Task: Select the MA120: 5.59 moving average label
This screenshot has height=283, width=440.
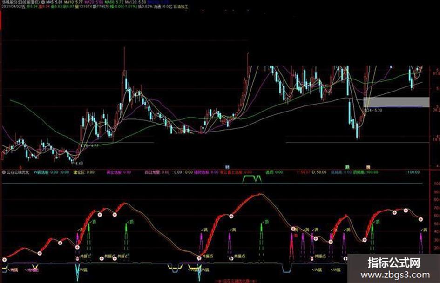Action: [135, 2]
